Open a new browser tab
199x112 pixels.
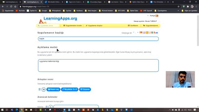coord(173,2)
